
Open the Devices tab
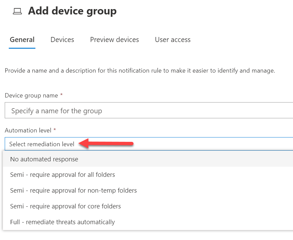[62, 40]
